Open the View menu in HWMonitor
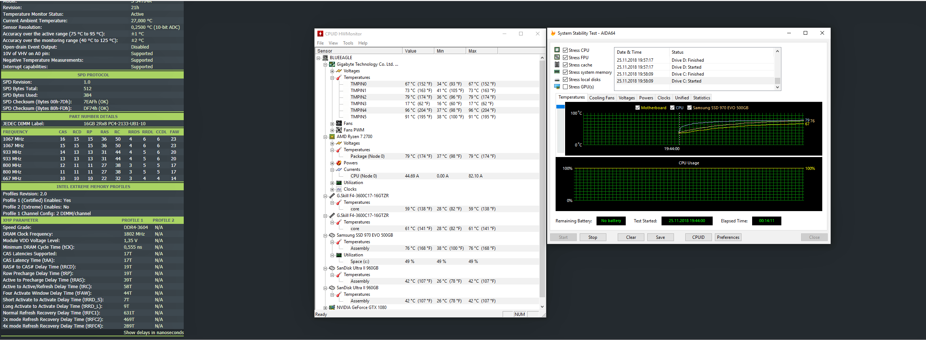926x340 pixels. click(333, 43)
